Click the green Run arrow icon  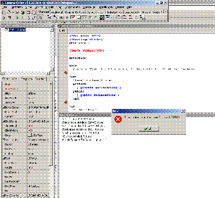[17, 18]
